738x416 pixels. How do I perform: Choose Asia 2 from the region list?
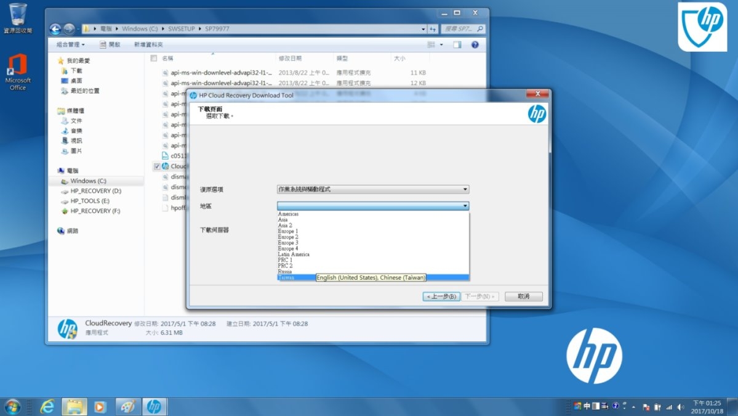(x=373, y=226)
